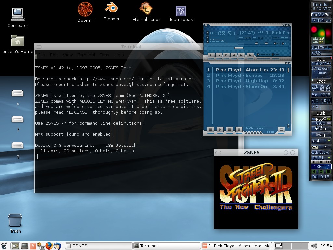Click the eject button in XMMS player
This screenshot has height=250, width=333.
point(250,55)
